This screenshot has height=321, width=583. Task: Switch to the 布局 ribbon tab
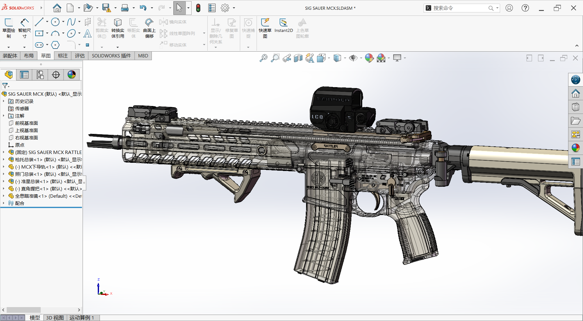point(29,56)
